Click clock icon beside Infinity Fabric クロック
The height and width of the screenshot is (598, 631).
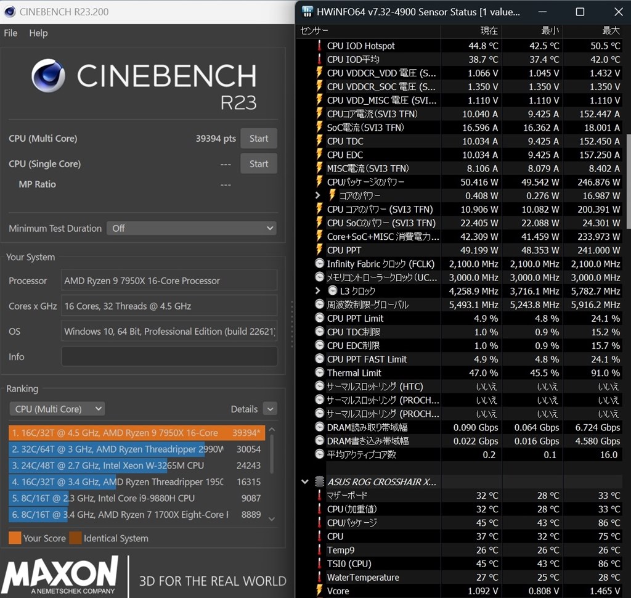(320, 264)
